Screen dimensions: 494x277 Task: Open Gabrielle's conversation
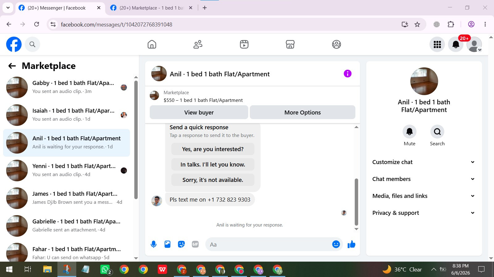[66, 226]
